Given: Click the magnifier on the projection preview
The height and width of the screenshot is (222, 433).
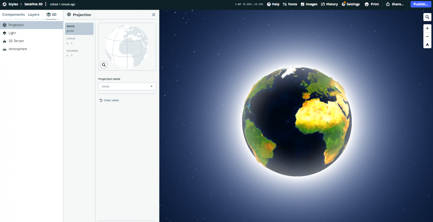Looking at the screenshot, I should click(104, 65).
